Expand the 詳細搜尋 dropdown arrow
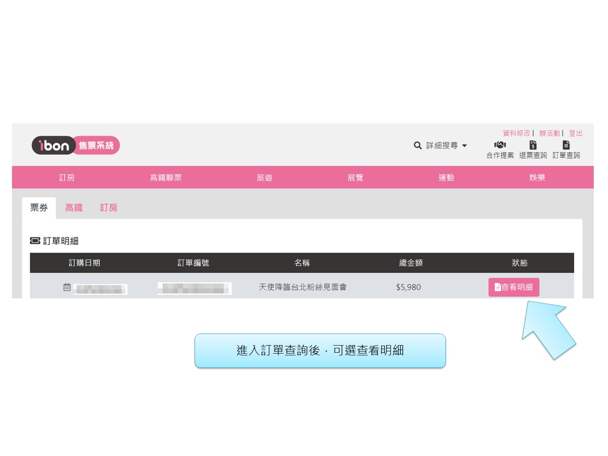This screenshot has height=456, width=608. (x=465, y=146)
